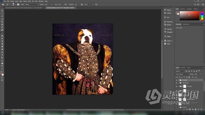This screenshot has height=115, width=205.
Task: Select the Rectangular Marquee tool
Action: click(x=2, y=13)
